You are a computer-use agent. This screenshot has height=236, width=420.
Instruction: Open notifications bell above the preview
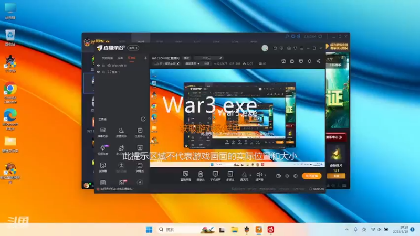click(x=309, y=61)
